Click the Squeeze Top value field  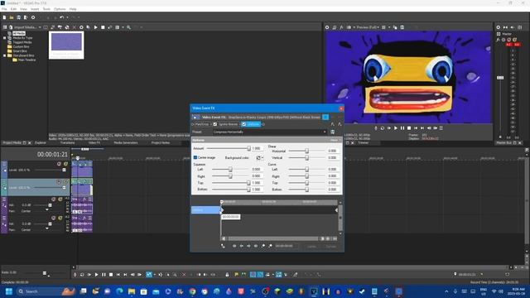[257, 183]
